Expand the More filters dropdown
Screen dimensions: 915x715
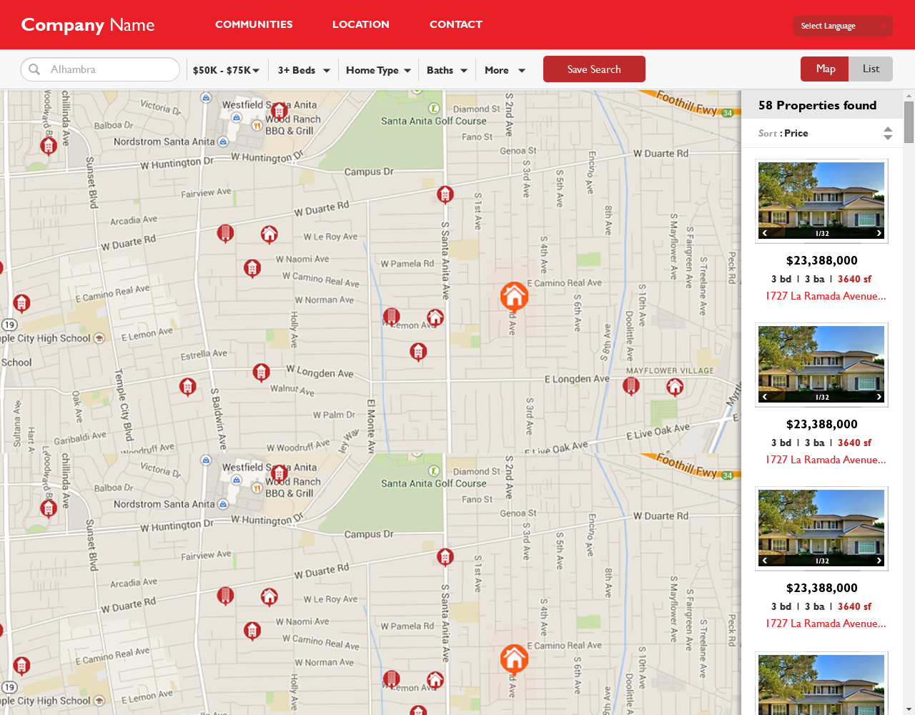pyautogui.click(x=505, y=70)
